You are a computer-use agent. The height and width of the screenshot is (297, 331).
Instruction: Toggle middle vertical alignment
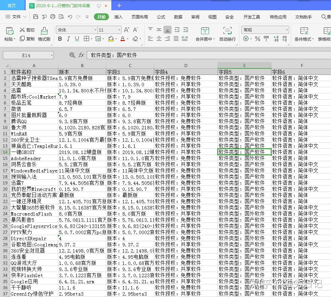click(x=159, y=30)
